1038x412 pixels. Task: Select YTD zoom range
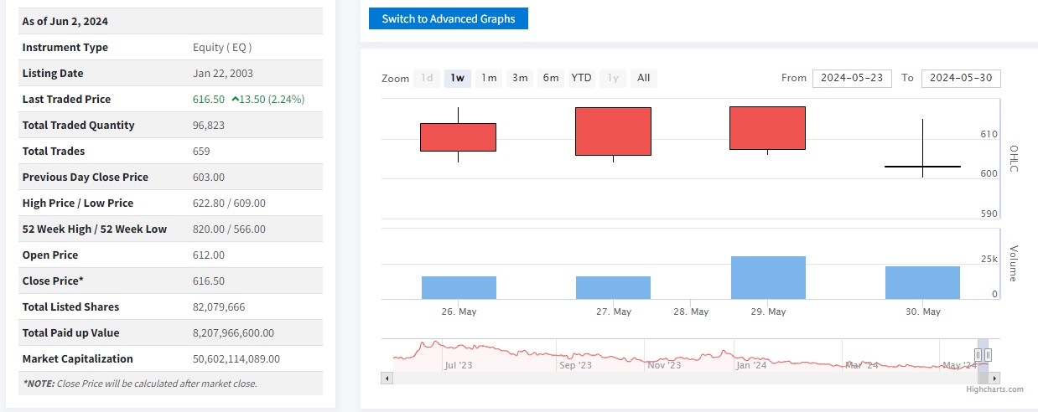(581, 78)
